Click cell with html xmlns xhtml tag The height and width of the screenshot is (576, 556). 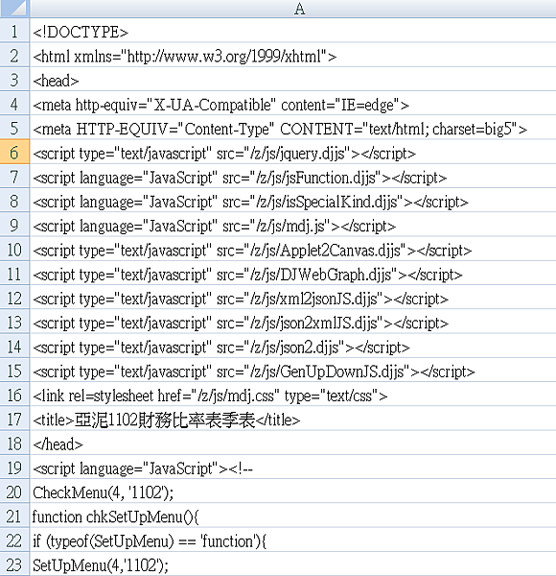(292, 55)
